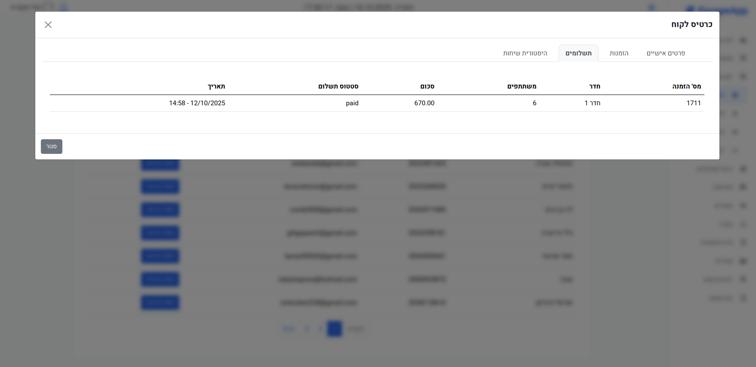Close the customer card with the X icon
This screenshot has width=756, height=367.
pyautogui.click(x=48, y=25)
